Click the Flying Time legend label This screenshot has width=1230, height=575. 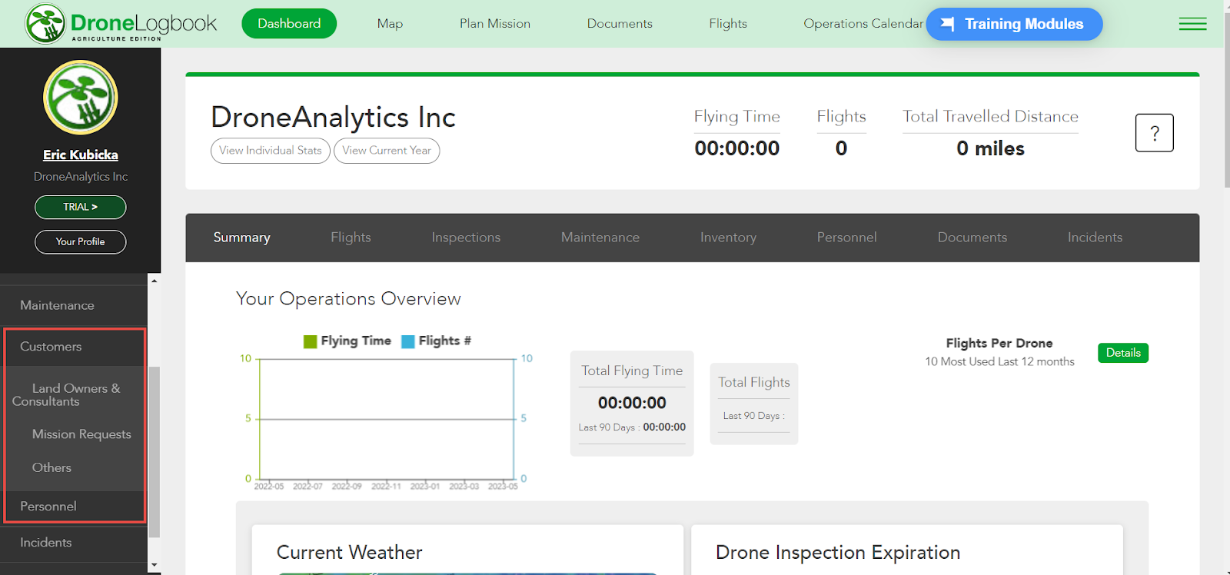(356, 341)
